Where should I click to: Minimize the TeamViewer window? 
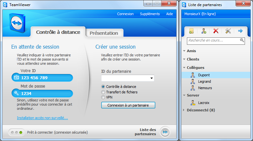click(x=148, y=4)
